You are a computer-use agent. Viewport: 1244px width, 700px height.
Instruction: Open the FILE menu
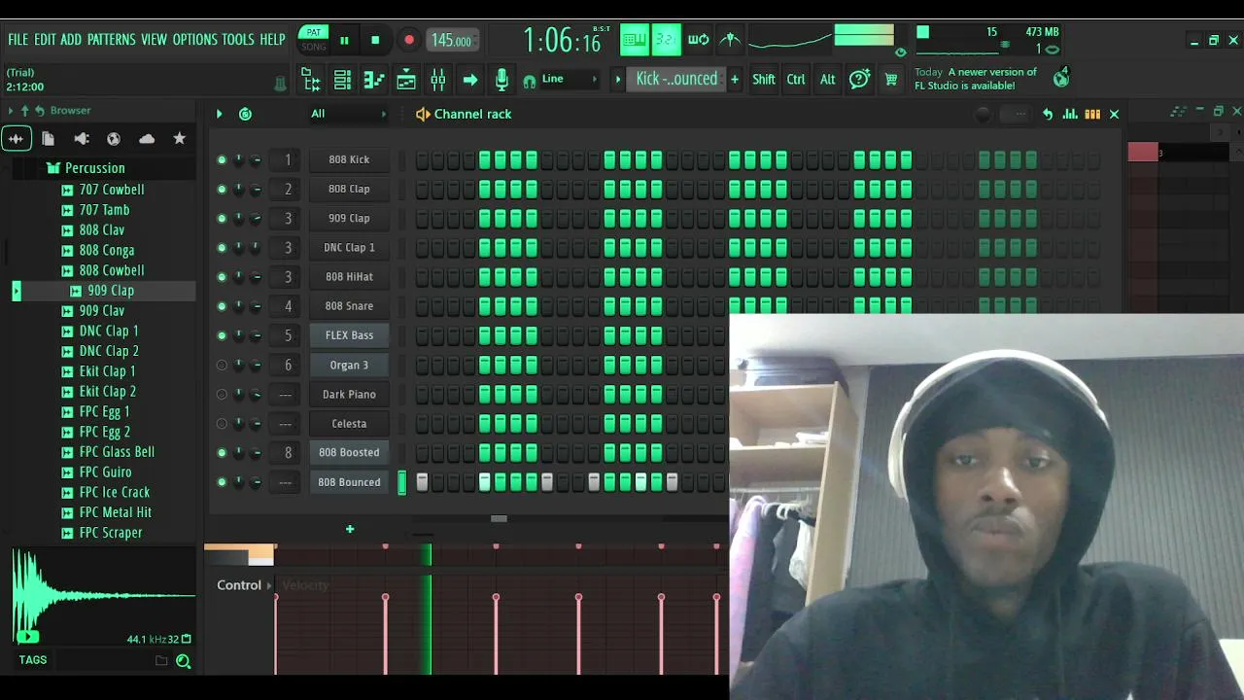(18, 40)
